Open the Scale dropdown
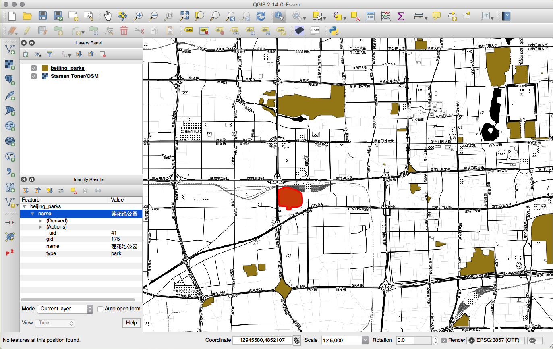553x349 pixels. 365,340
